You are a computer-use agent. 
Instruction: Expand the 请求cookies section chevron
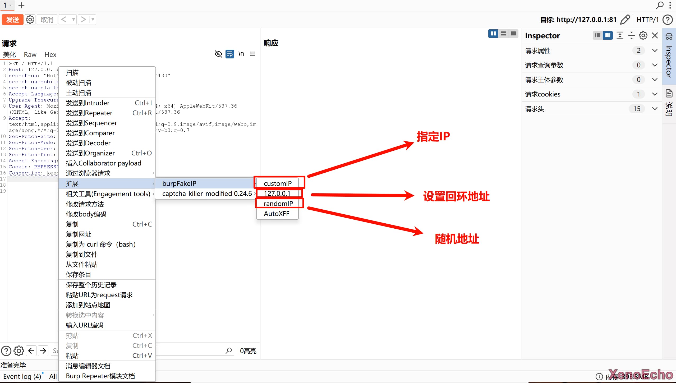[655, 94]
